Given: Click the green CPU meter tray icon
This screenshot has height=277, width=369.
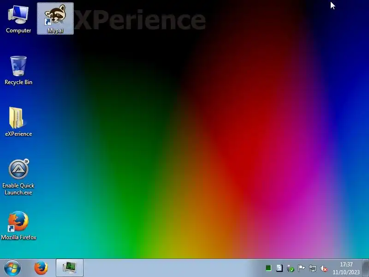Looking at the screenshot, I should pyautogui.click(x=268, y=268).
